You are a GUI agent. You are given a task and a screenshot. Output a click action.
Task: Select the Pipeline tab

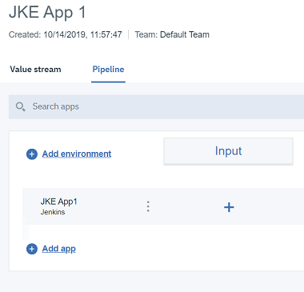(108, 70)
